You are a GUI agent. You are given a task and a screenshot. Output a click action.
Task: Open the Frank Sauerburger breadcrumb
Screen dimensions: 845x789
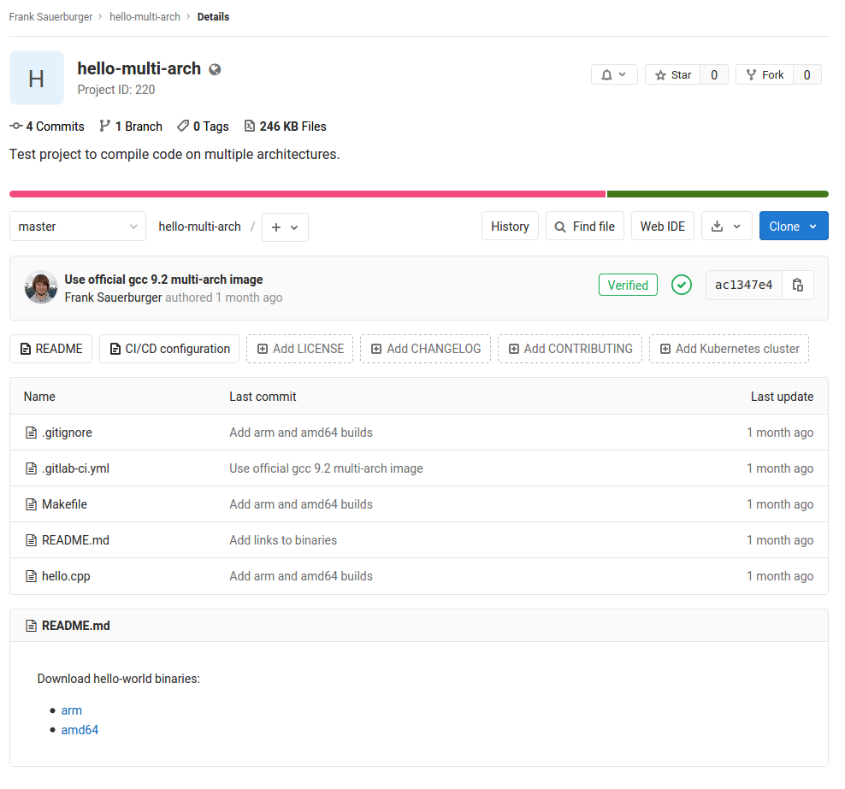(50, 16)
